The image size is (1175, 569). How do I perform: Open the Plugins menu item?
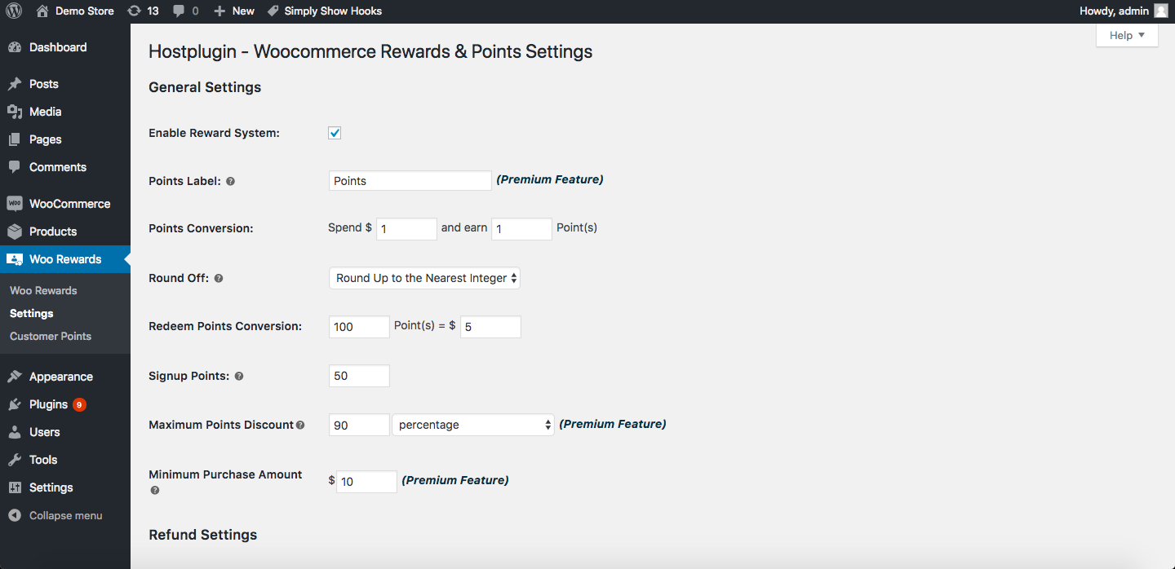[48, 404]
